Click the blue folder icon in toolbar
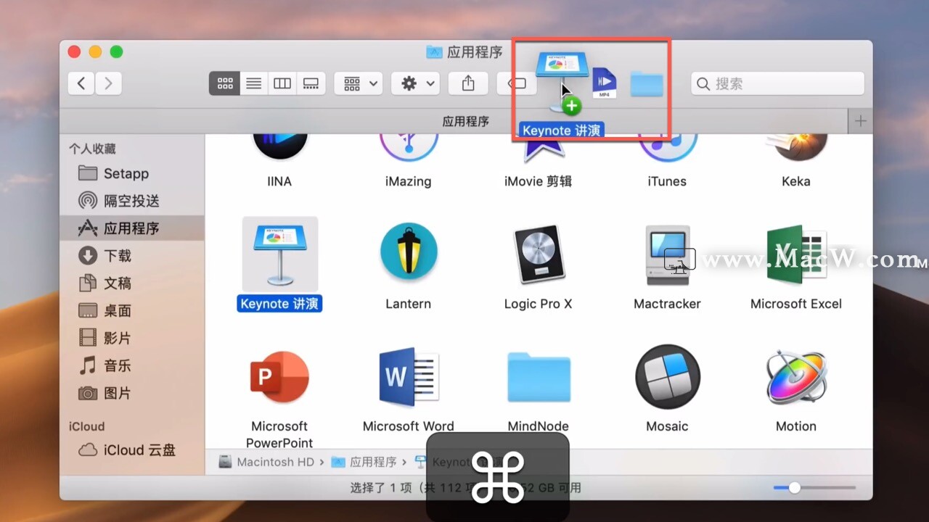Image resolution: width=929 pixels, height=522 pixels. 647,84
